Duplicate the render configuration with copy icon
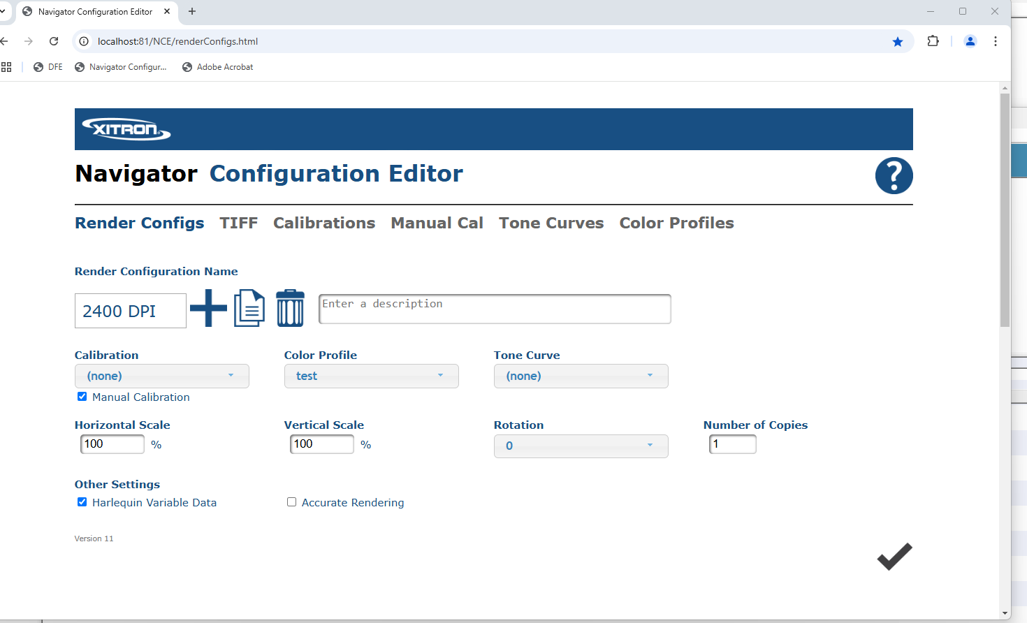Image resolution: width=1027 pixels, height=623 pixels. 249,308
